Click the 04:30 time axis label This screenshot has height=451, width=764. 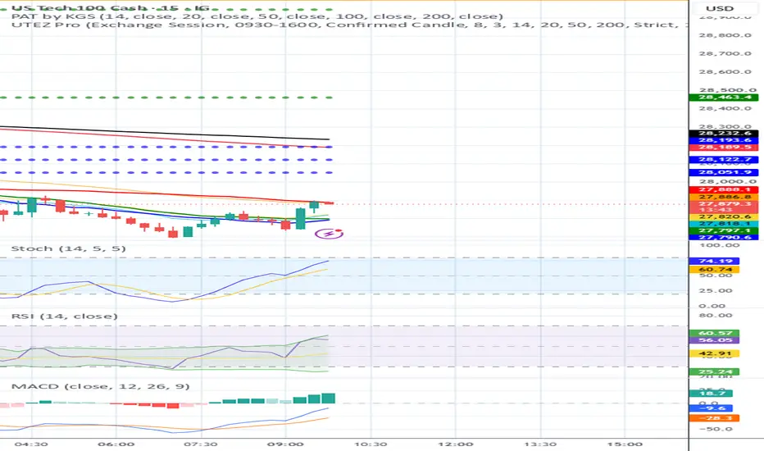point(31,444)
